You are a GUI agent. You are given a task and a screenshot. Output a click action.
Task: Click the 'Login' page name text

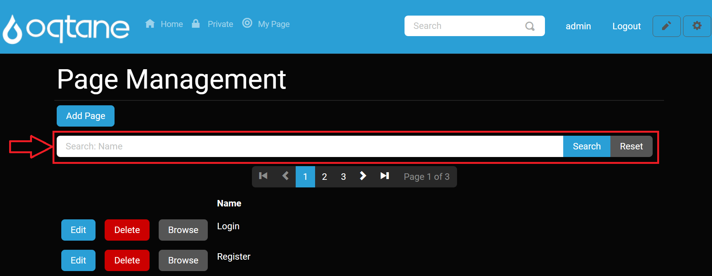click(228, 227)
